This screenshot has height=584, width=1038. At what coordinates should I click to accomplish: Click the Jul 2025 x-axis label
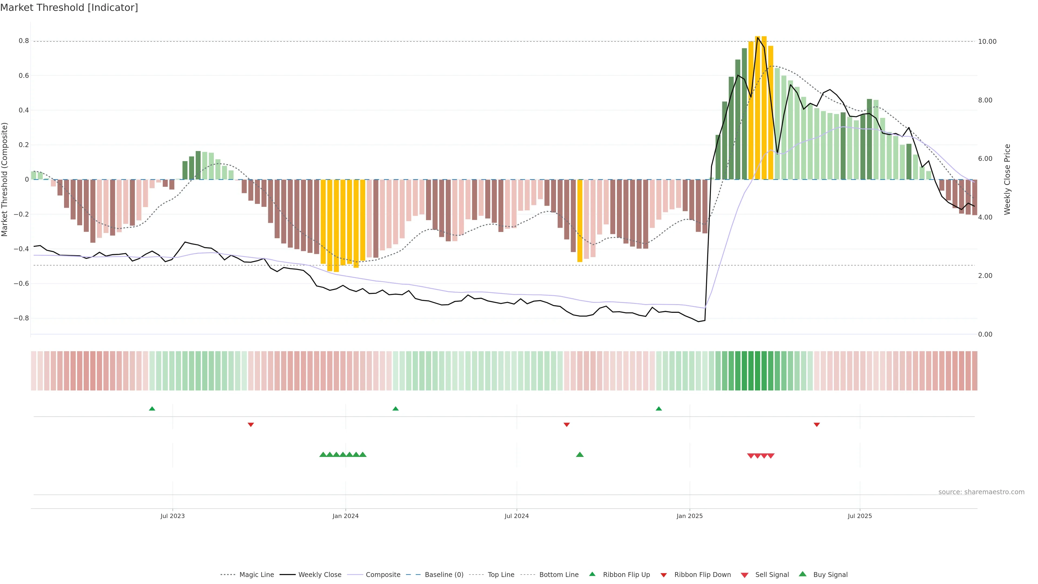(x=860, y=516)
